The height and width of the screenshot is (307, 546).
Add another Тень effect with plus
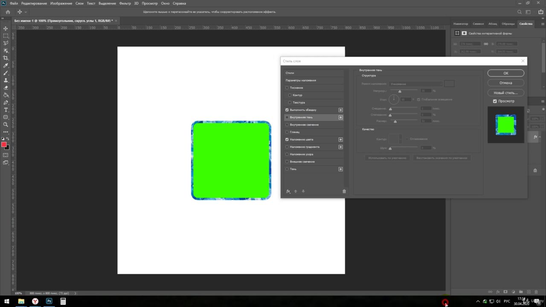coord(341,169)
